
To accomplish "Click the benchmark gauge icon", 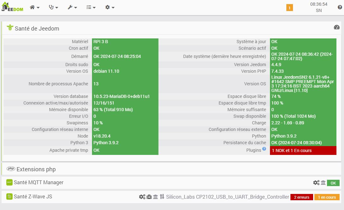I will (336, 27).
